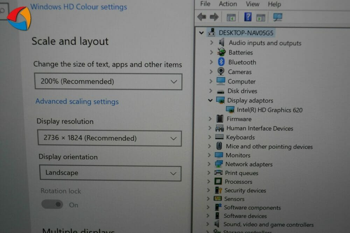The image size is (350, 233).
Task: Click the blue Help question mark icon
Action: [x=248, y=17]
